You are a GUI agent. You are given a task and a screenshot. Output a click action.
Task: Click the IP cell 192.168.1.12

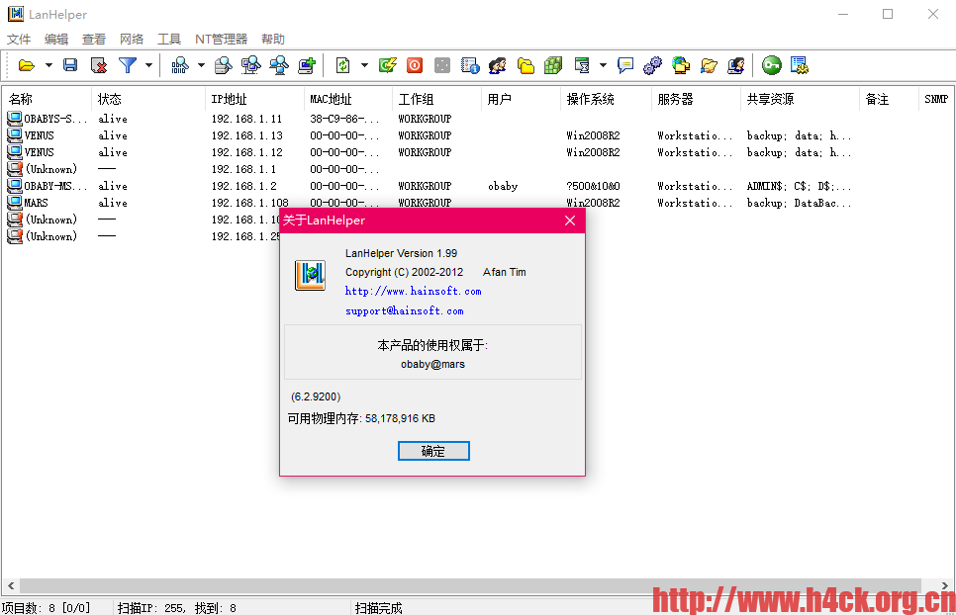tap(247, 152)
